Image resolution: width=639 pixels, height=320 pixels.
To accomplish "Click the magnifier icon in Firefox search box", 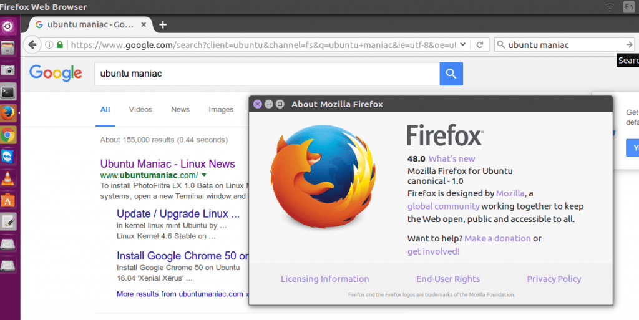I will pyautogui.click(x=501, y=45).
